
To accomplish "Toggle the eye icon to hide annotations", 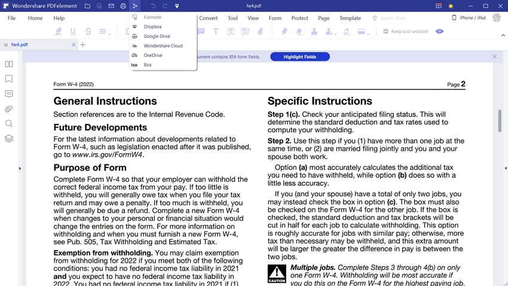I will [439, 32].
